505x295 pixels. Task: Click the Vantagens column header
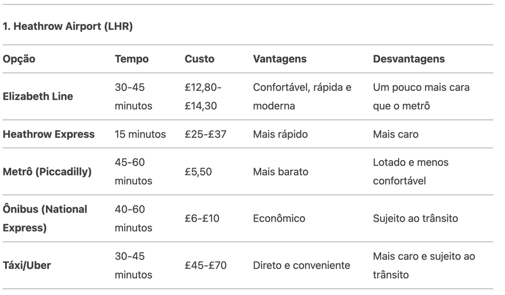[x=280, y=59]
